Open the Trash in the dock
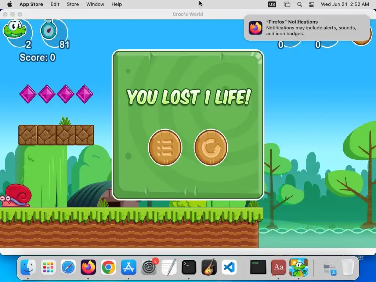 tap(348, 267)
